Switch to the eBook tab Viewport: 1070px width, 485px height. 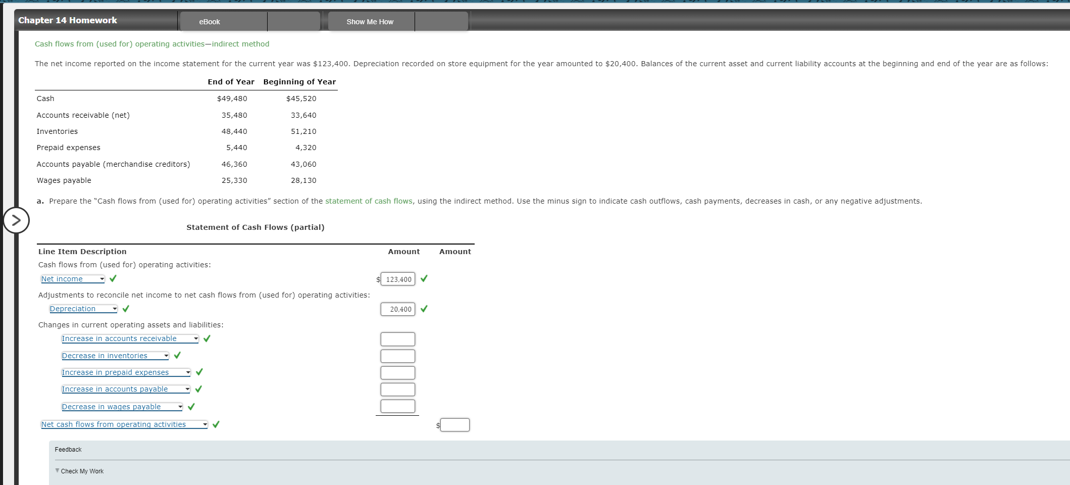[x=209, y=21]
